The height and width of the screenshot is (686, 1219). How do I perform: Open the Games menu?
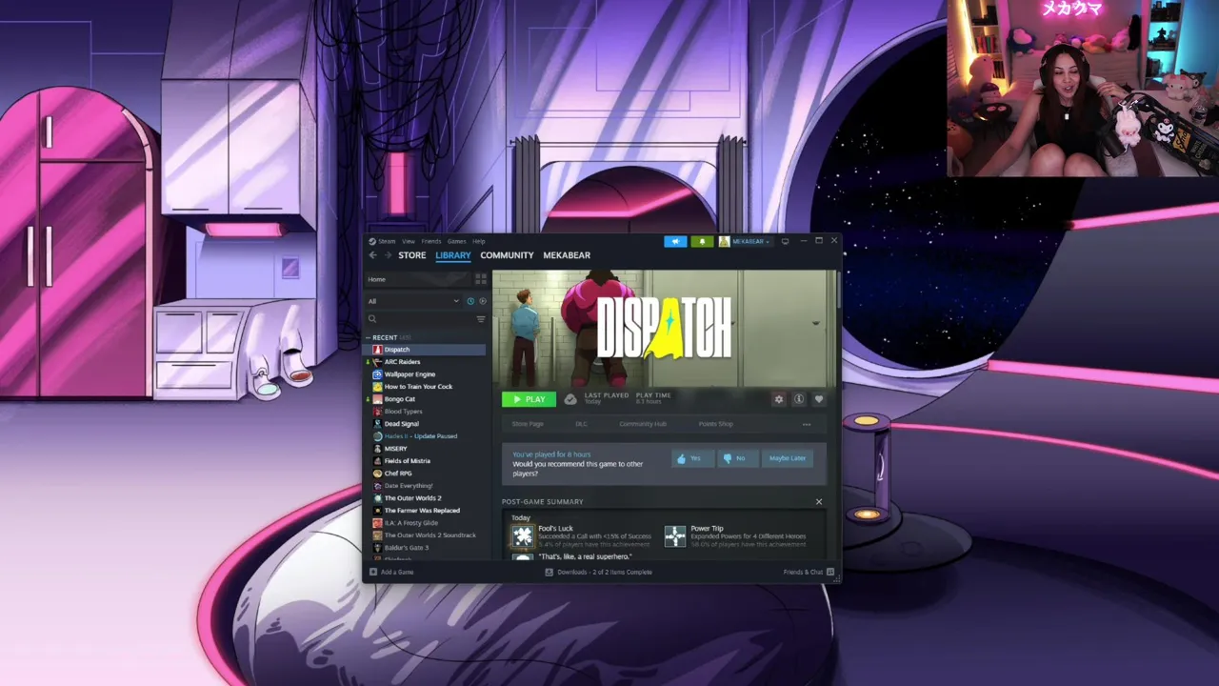pos(457,241)
